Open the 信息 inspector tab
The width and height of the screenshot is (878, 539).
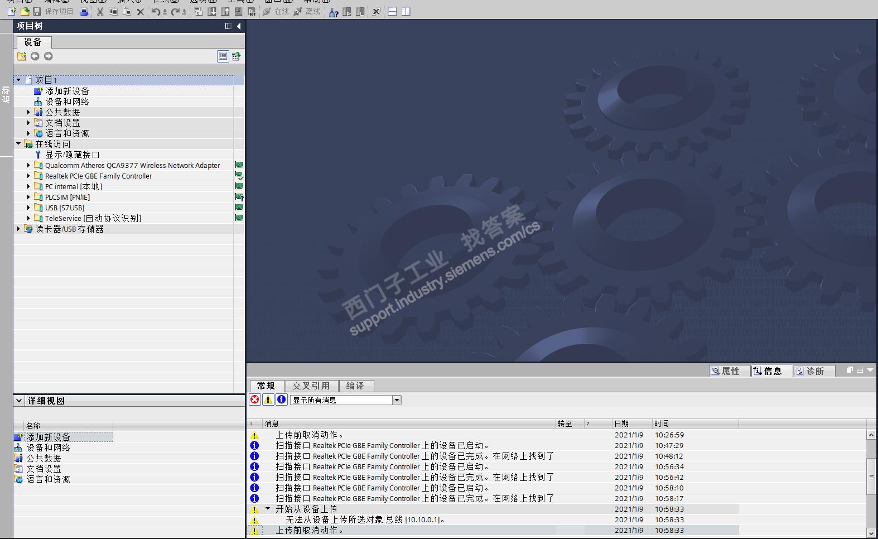pos(773,371)
